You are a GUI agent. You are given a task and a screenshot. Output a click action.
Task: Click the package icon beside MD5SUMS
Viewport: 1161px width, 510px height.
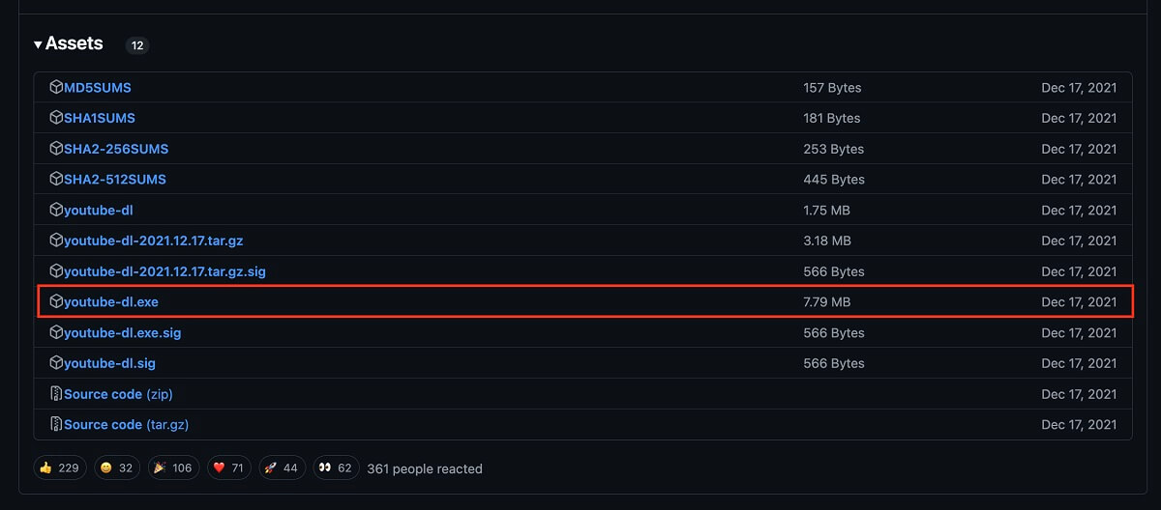pyautogui.click(x=56, y=87)
